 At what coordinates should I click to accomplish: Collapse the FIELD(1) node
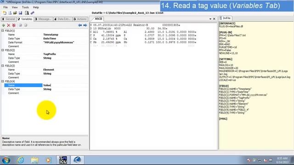click(3, 31)
